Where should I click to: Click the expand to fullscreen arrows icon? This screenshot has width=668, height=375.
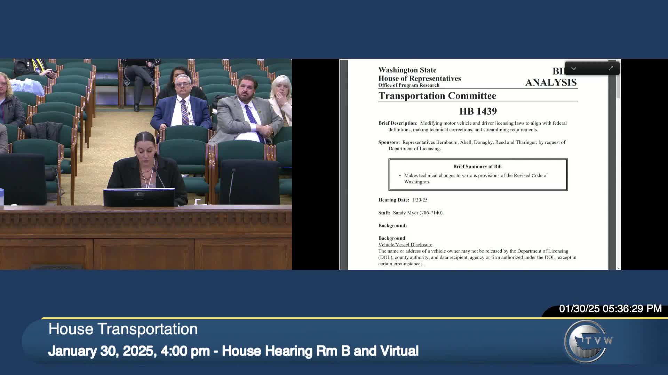tap(611, 68)
